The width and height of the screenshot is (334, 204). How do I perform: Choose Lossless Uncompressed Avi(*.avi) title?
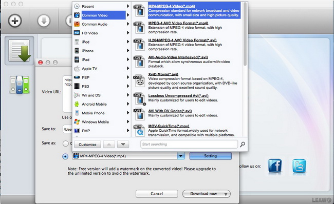click(x=178, y=96)
